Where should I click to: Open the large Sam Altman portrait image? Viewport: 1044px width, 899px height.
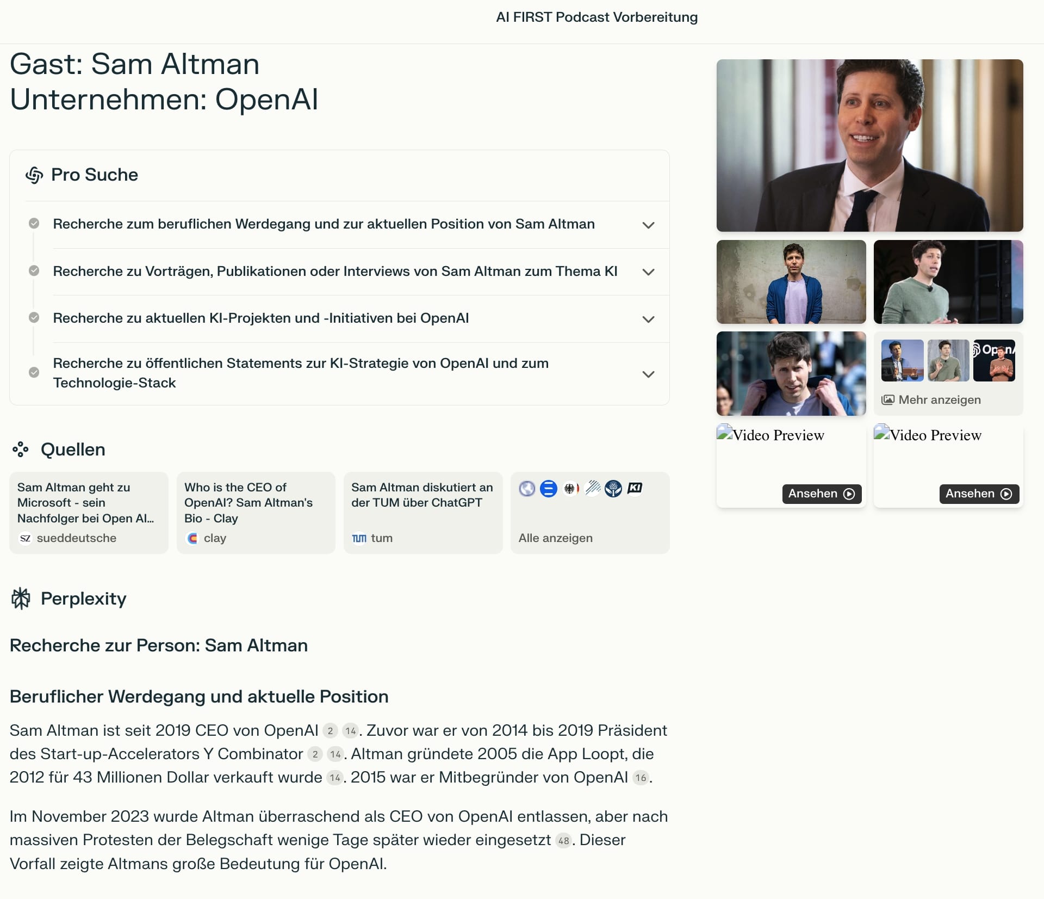tap(869, 145)
